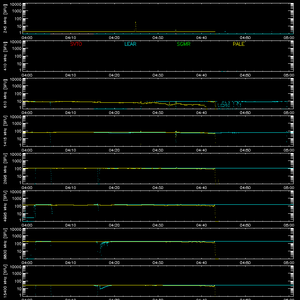300x300 pixels.
Task: Click the 10000 y-axis label in 245 MHz panel
Action: (x=16, y=4)
